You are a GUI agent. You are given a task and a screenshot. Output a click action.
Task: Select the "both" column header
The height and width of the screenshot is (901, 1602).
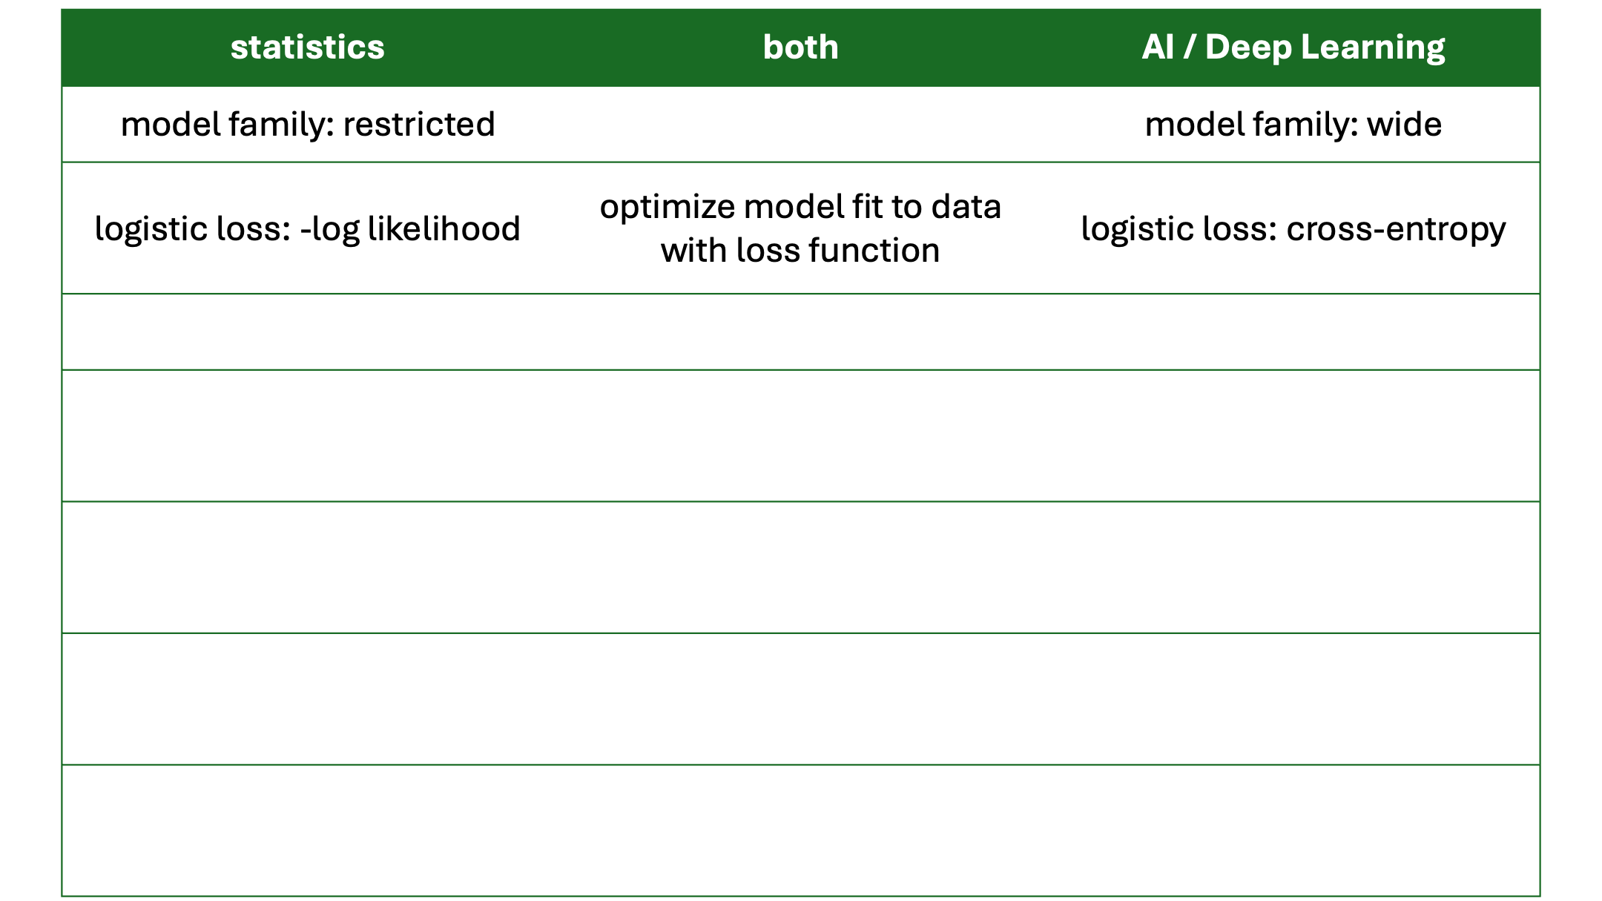(x=800, y=47)
